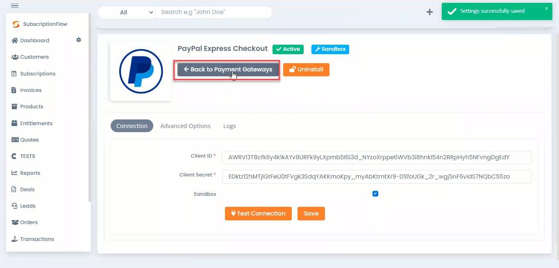
Task: Open Products in the sidebar
Action: point(32,107)
